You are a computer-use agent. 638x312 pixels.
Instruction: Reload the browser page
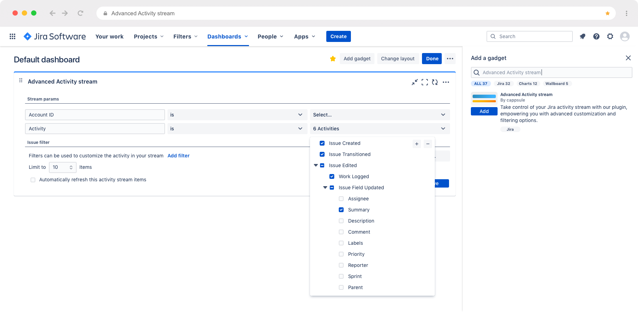tap(80, 13)
